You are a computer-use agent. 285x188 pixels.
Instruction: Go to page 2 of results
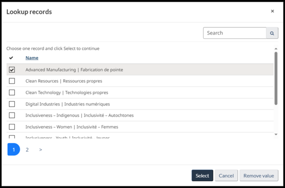tap(27, 149)
